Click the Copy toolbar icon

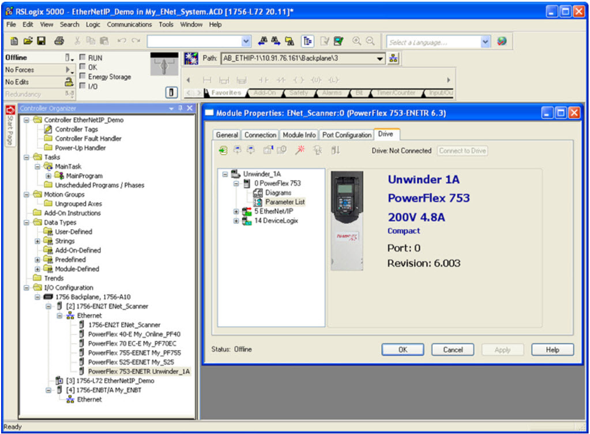tap(91, 41)
